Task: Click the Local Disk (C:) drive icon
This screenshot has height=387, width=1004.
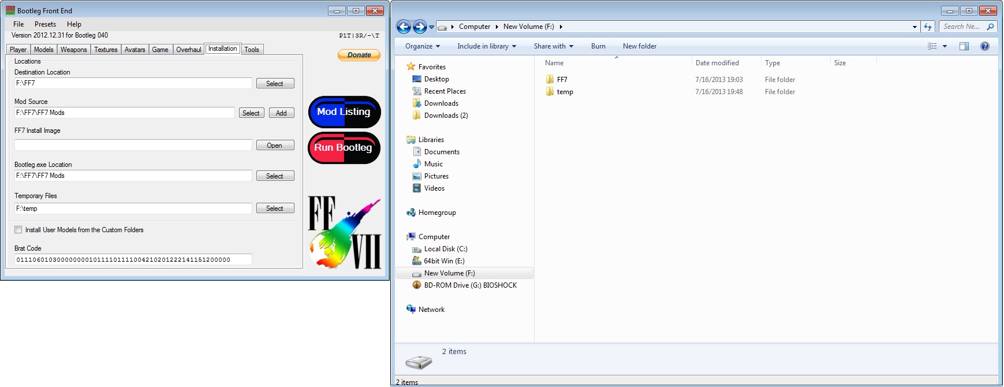Action: pos(417,249)
